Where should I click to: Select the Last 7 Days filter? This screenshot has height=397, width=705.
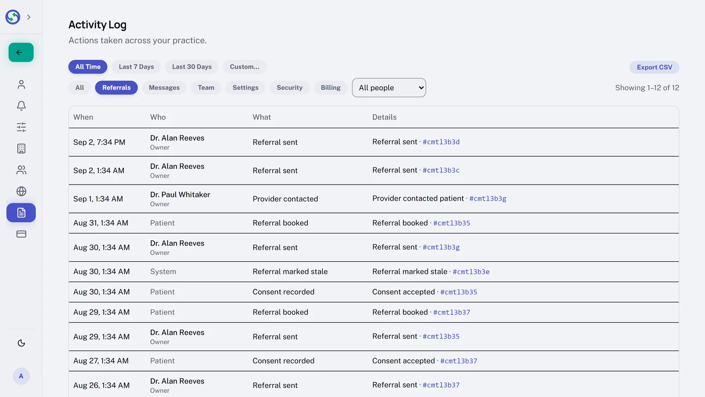click(x=136, y=67)
